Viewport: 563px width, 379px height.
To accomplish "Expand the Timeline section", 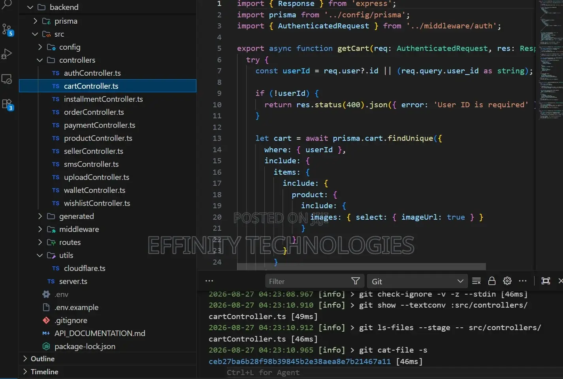I will [x=107, y=372].
